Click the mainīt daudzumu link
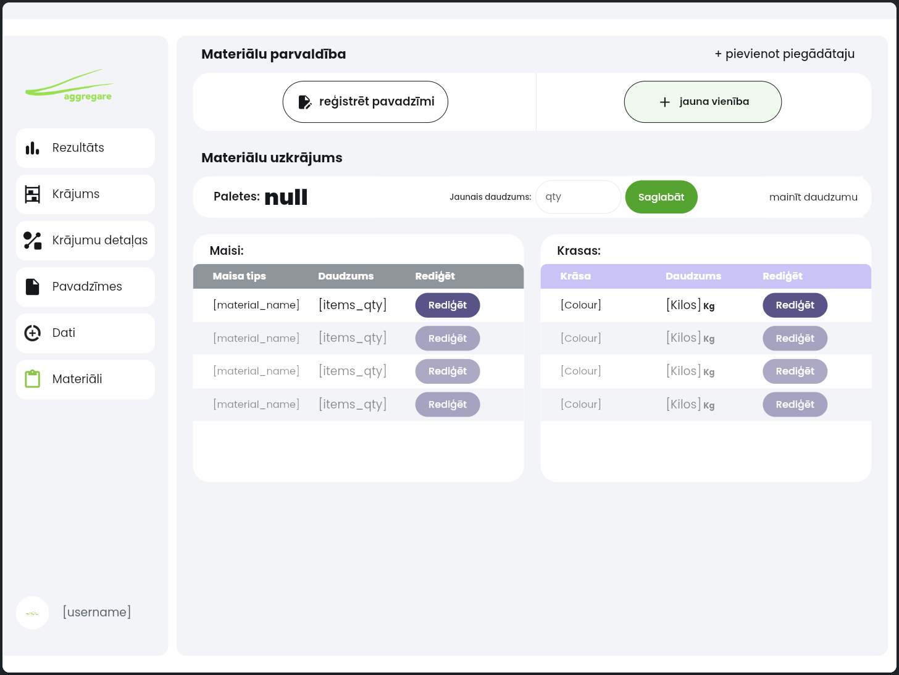The height and width of the screenshot is (675, 899). point(813,197)
